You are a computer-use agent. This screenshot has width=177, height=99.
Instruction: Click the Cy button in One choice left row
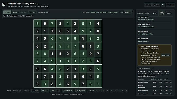(171, 94)
